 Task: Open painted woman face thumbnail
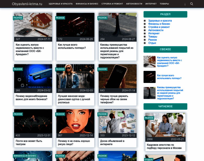click(x=75, y=121)
